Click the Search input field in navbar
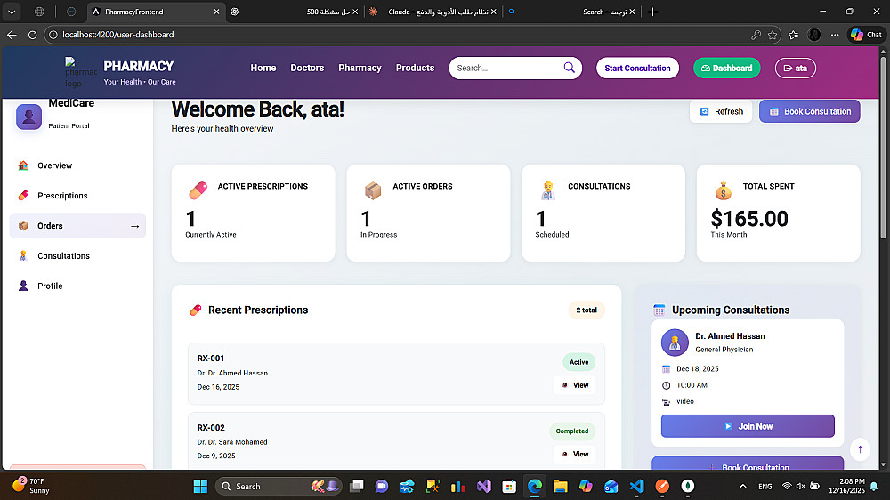The width and height of the screenshot is (890, 500). click(x=507, y=68)
